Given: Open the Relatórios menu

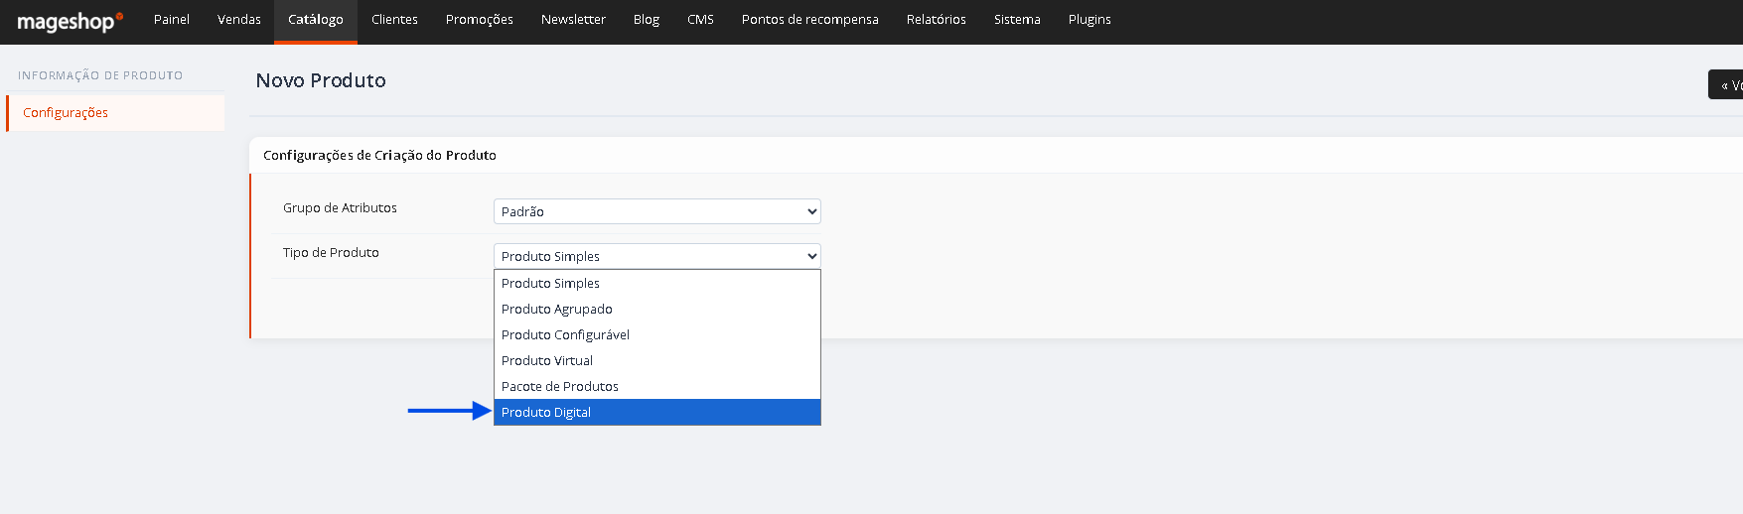Looking at the screenshot, I should 937,20.
